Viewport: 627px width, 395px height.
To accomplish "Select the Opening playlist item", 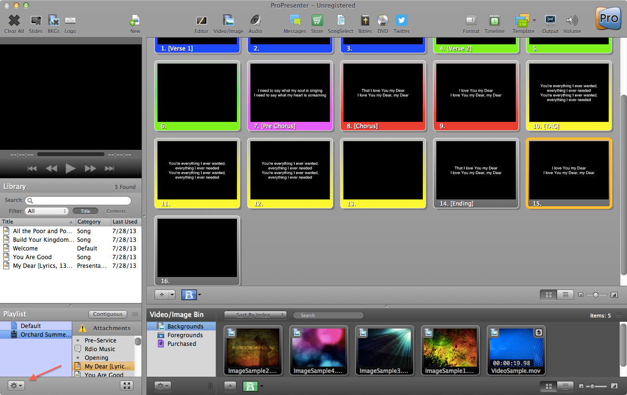I will (x=103, y=357).
